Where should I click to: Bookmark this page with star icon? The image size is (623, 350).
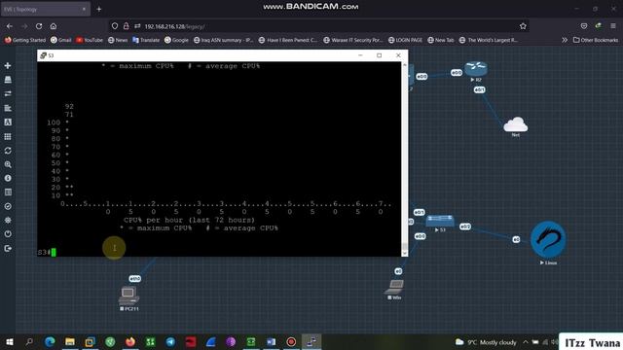[x=523, y=26]
